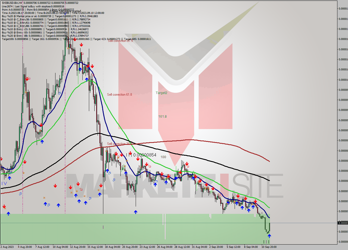The image size is (348, 250).
Task: Click the 'Buy %10 @ C_Entry88' row
Action: pyautogui.click(x=46, y=26)
